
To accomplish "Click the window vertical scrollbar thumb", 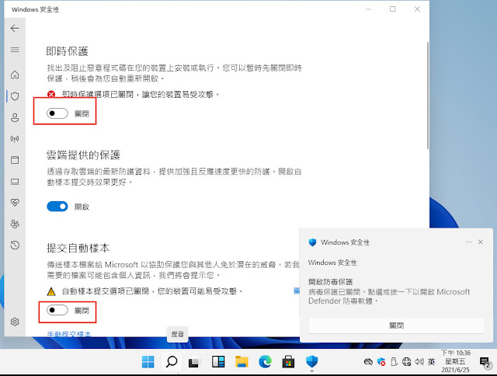I will click(x=428, y=95).
